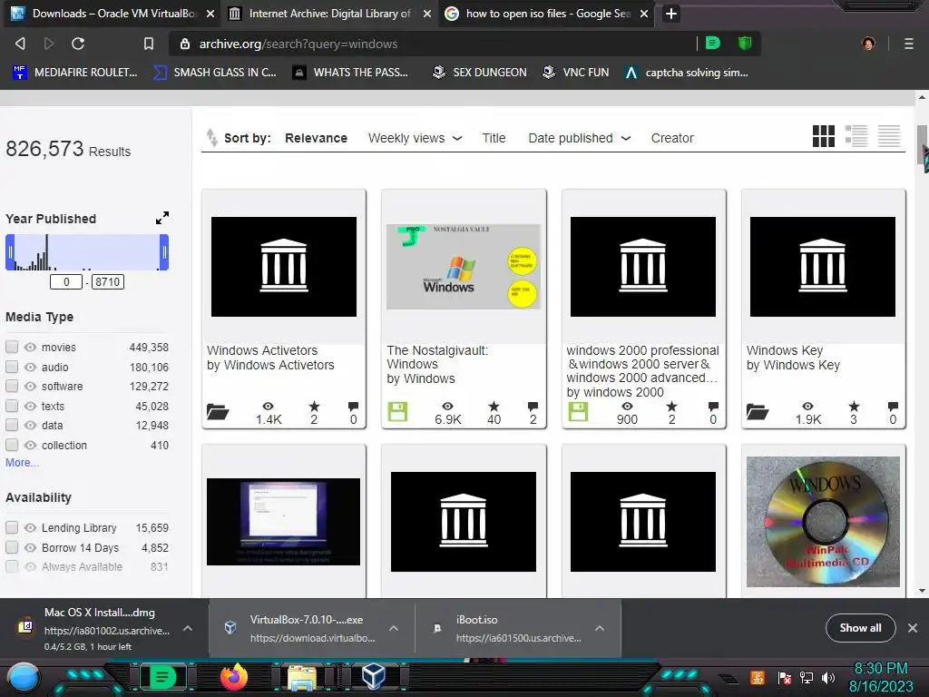Check the software media type filter
Screen dimensions: 929x697
pyautogui.click(x=12, y=386)
